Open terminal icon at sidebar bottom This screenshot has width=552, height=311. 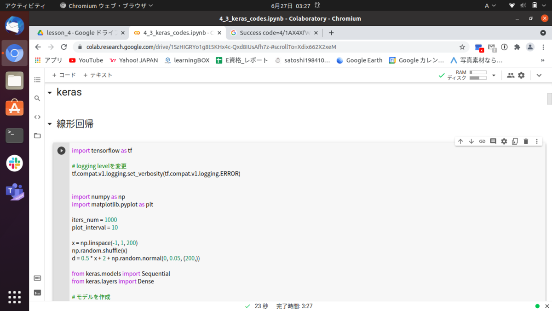pyautogui.click(x=37, y=293)
